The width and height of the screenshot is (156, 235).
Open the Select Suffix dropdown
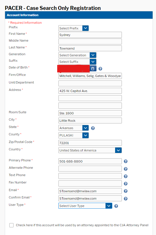click(x=77, y=62)
